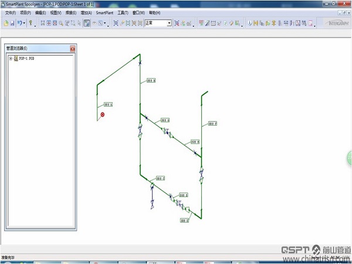This screenshot has width=352, height=264.
Task: Select the arrow pointer select tool
Action: click(x=79, y=23)
